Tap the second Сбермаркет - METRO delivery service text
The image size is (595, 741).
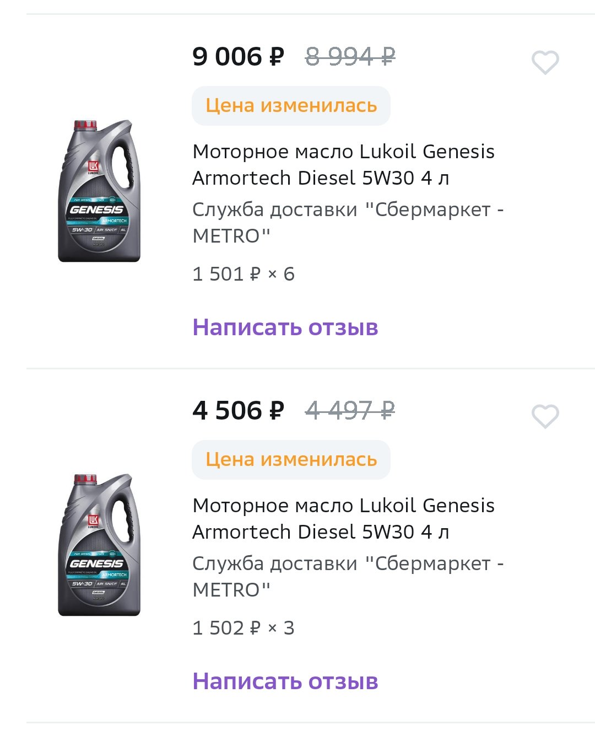(x=348, y=577)
